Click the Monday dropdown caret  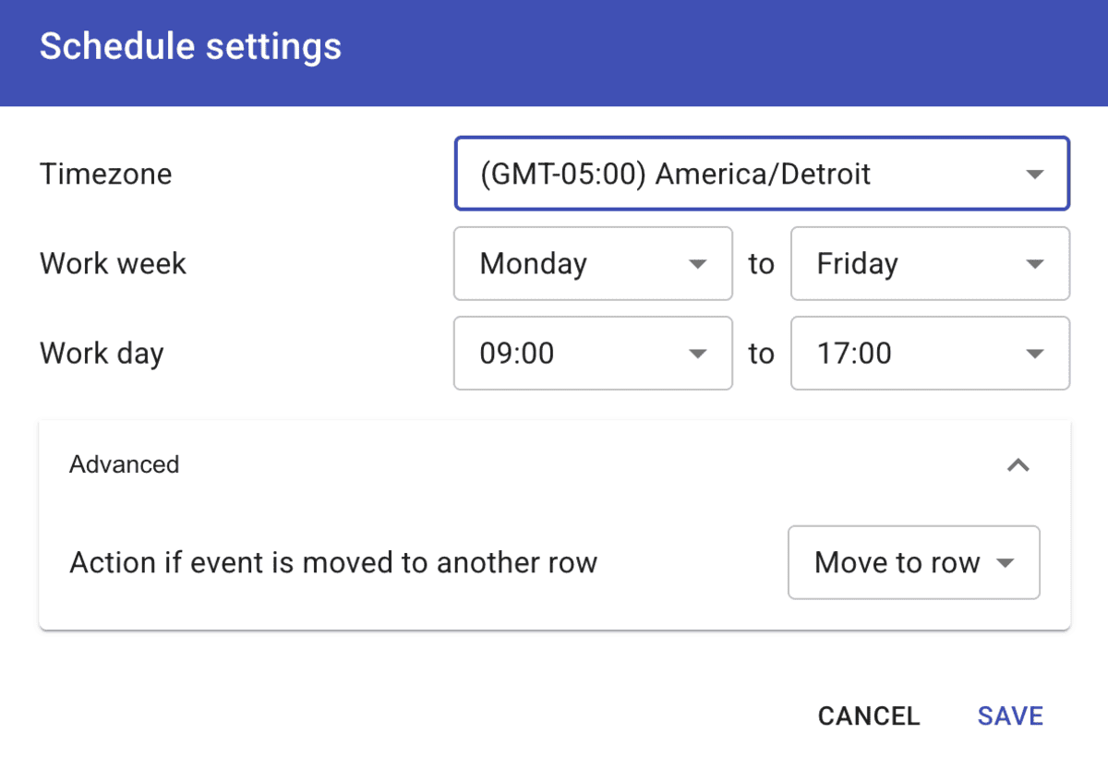click(699, 264)
